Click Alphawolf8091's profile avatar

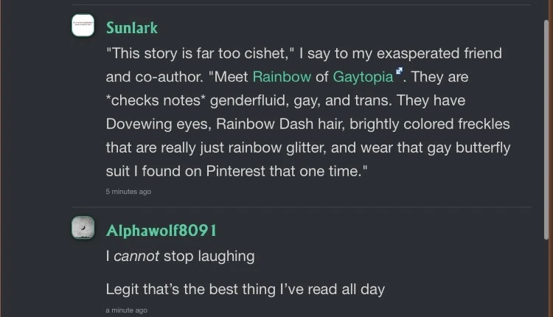[83, 228]
